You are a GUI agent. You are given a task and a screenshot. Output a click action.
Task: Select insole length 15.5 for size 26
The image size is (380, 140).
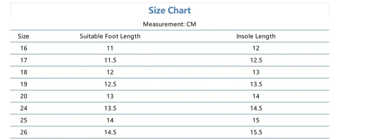(x=256, y=132)
